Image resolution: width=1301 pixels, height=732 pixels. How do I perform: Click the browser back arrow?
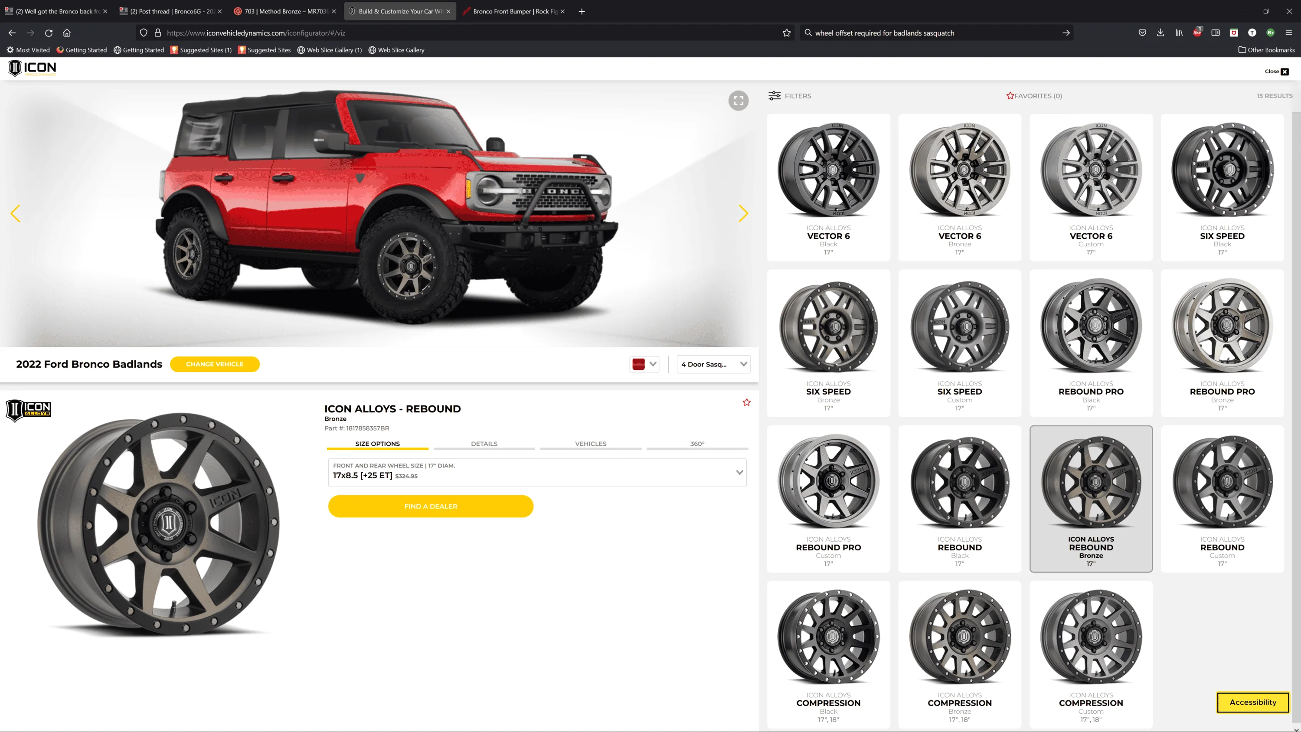coord(12,33)
